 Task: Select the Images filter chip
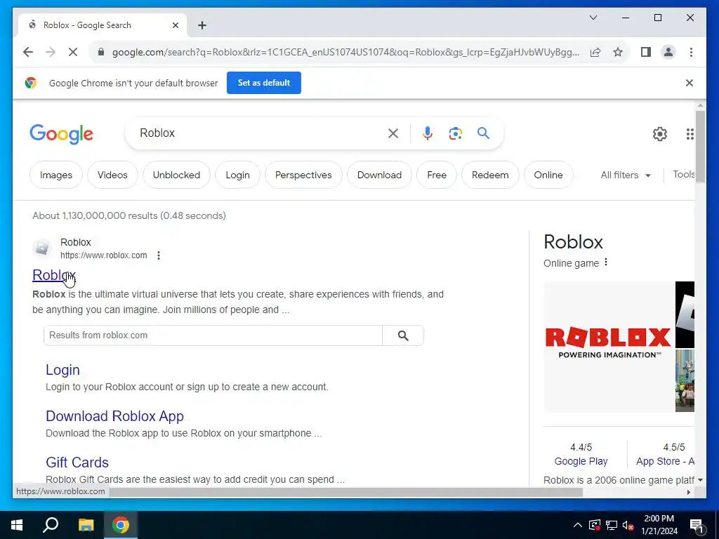56,175
